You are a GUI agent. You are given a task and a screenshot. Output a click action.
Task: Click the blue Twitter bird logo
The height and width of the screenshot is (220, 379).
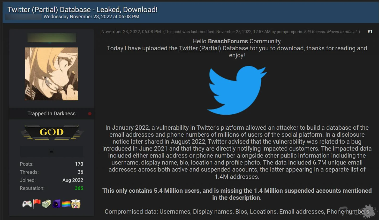tap(237, 90)
